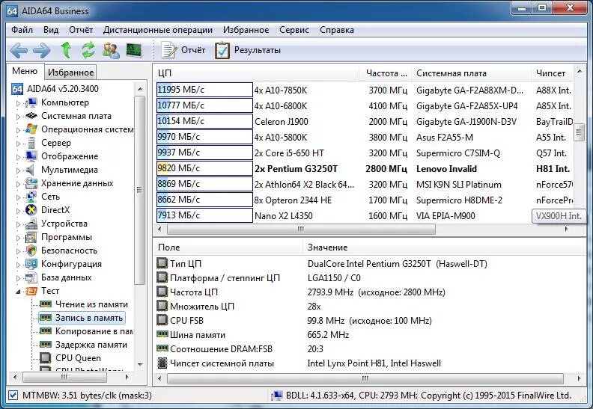This screenshot has height=409, width=593.
Task: Sort by the Частота column header
Action: coord(386,73)
